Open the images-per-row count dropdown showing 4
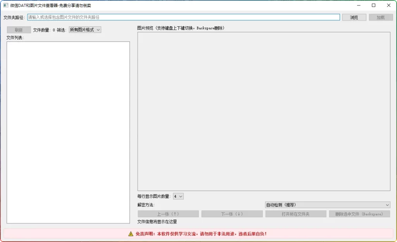397x242 pixels. 178,196
